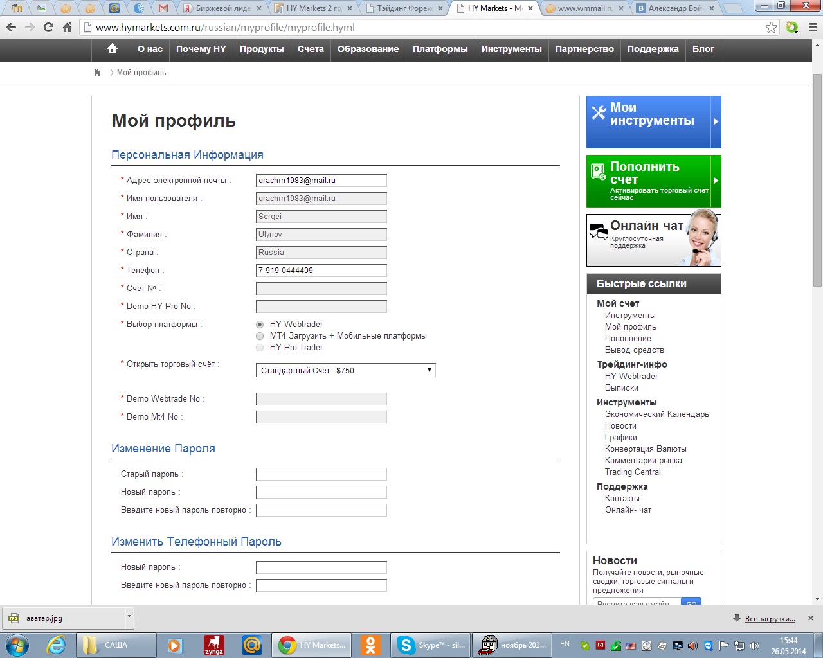This screenshot has width=823, height=658.
Task: Open Инструменты navigation menu
Action: tap(512, 49)
